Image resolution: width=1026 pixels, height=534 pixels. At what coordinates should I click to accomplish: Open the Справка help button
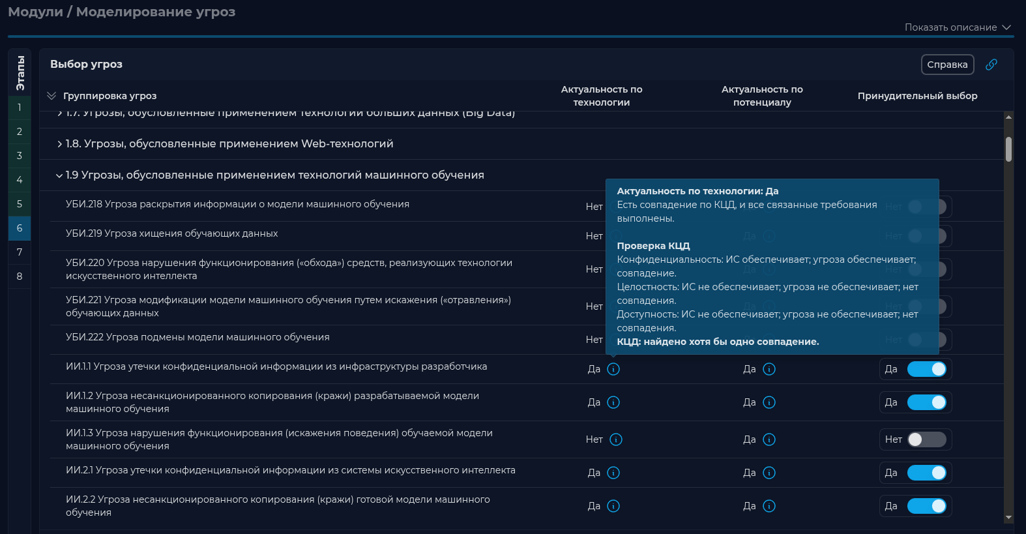tap(947, 65)
